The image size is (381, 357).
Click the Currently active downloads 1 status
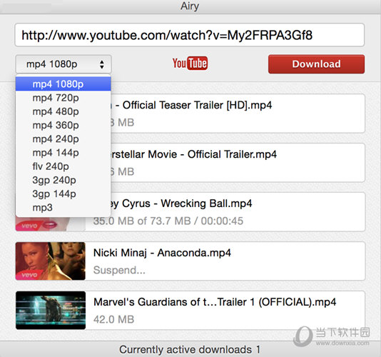(190, 350)
